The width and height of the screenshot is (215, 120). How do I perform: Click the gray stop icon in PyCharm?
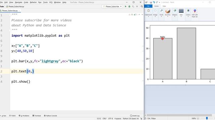pyautogui.click(x=137, y=6)
